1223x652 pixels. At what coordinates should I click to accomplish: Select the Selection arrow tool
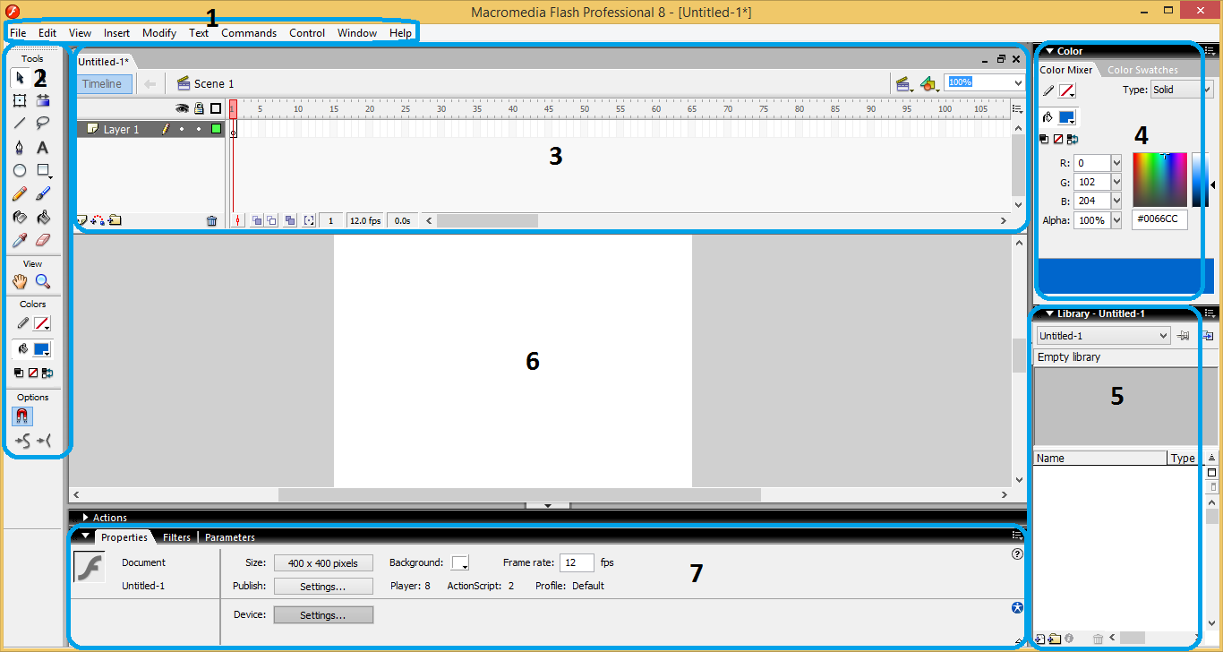[x=20, y=77]
